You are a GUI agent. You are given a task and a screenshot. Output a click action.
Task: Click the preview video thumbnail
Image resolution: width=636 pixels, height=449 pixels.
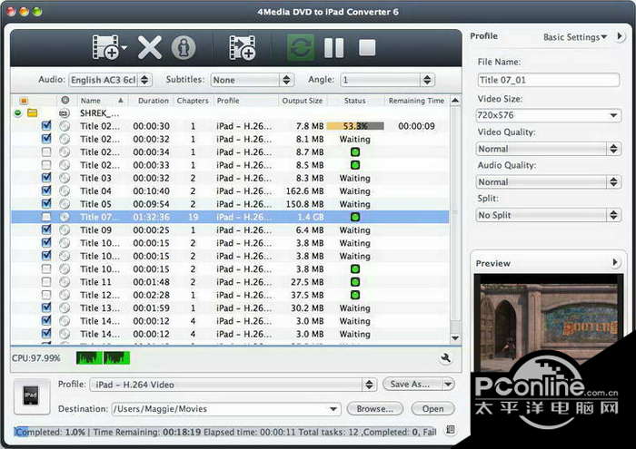click(549, 322)
